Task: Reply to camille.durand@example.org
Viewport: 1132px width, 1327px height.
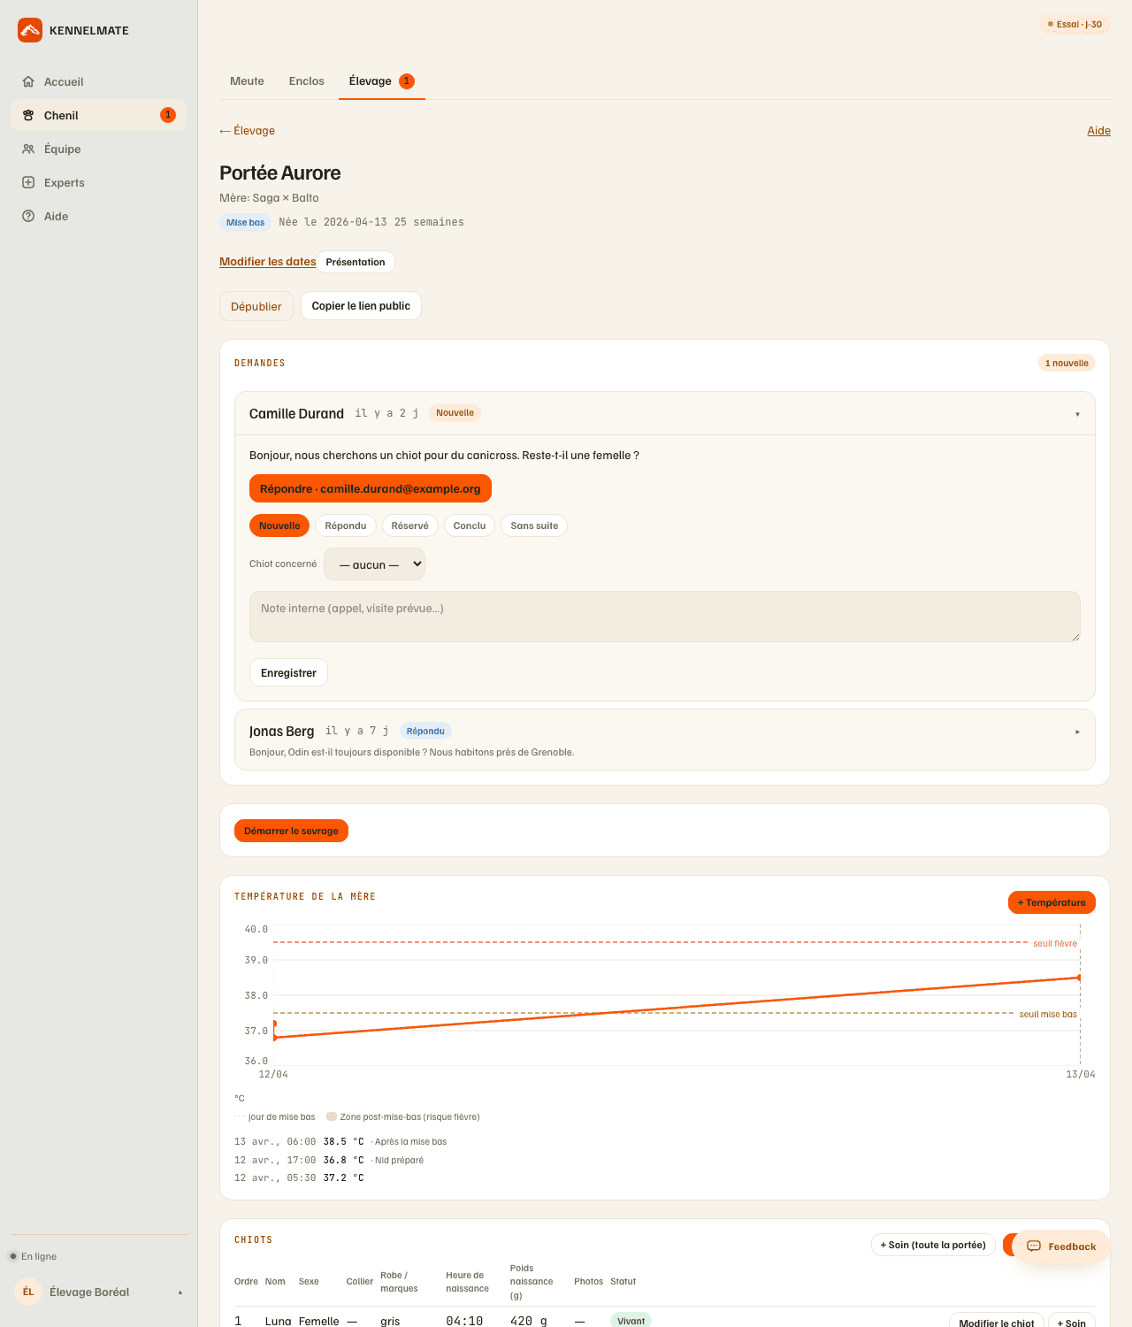Action: point(371,488)
